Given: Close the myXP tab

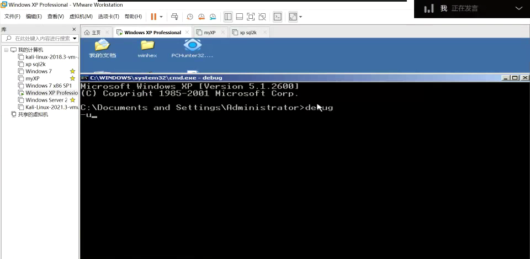Looking at the screenshot, I should 222,33.
